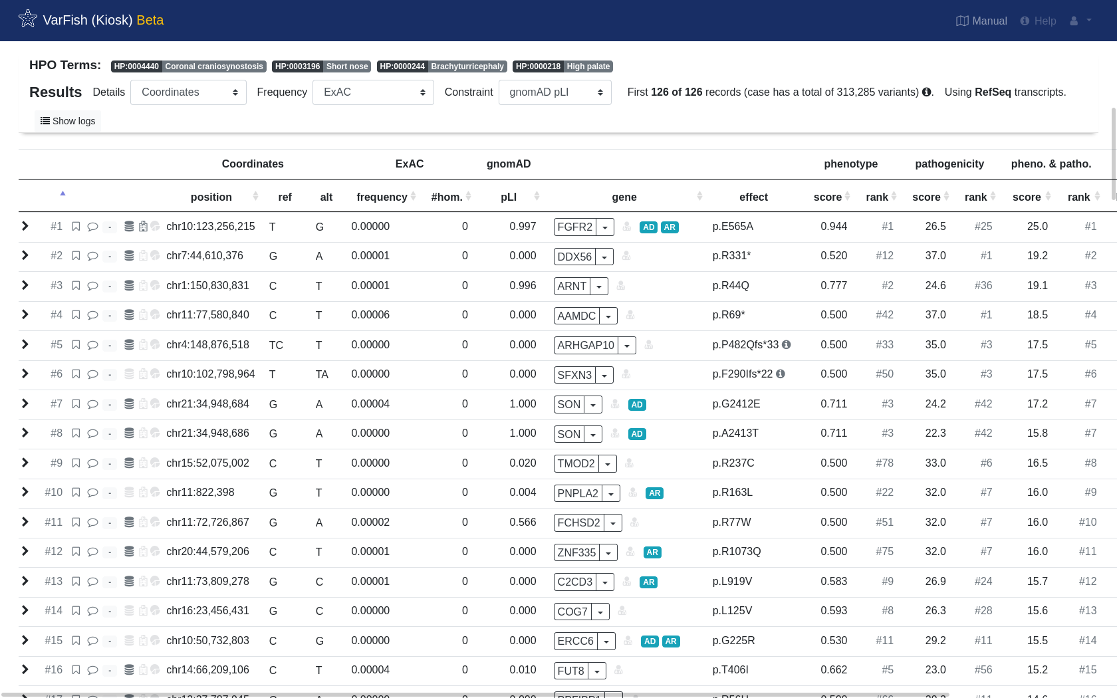Click the AAMDC gene button
1117x698 pixels.
(x=576, y=316)
